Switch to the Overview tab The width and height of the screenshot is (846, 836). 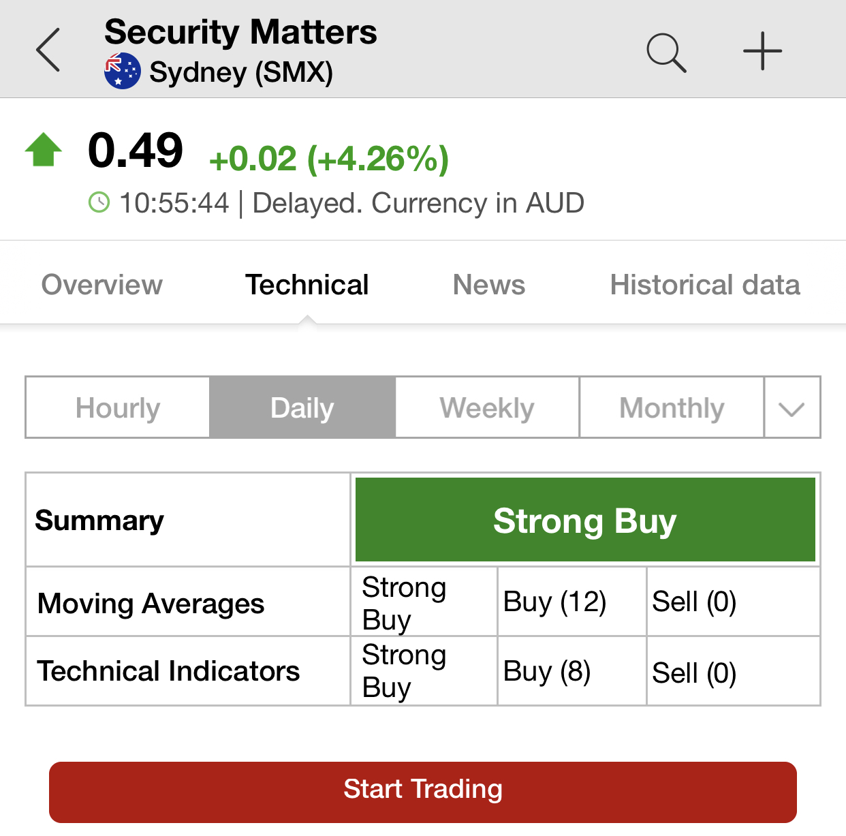[102, 285]
